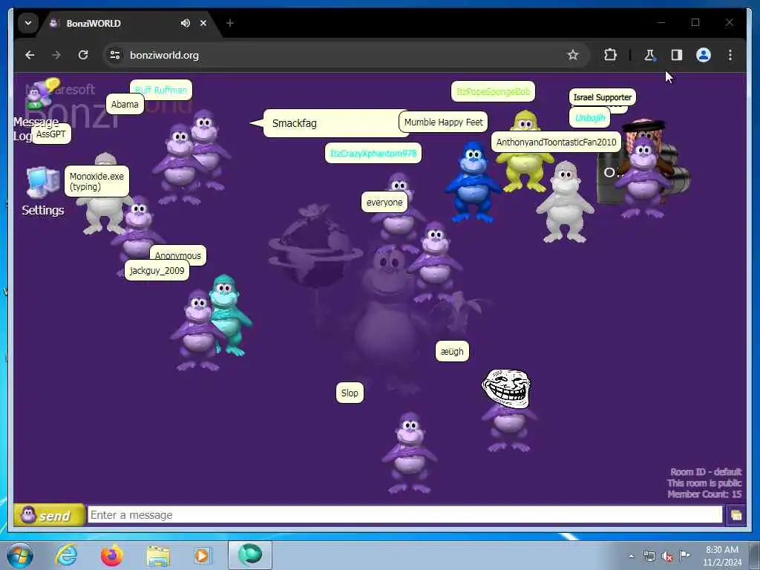Open the Settings computer icon
This screenshot has height=570, width=760.
tap(42, 182)
